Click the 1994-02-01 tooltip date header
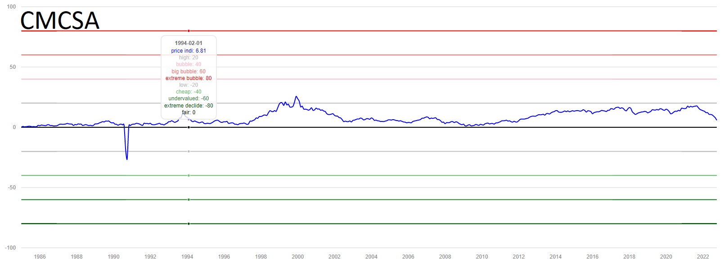The image size is (724, 273). [189, 43]
